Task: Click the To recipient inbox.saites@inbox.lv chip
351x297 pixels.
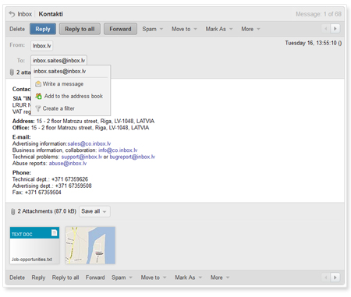Action: coord(58,60)
